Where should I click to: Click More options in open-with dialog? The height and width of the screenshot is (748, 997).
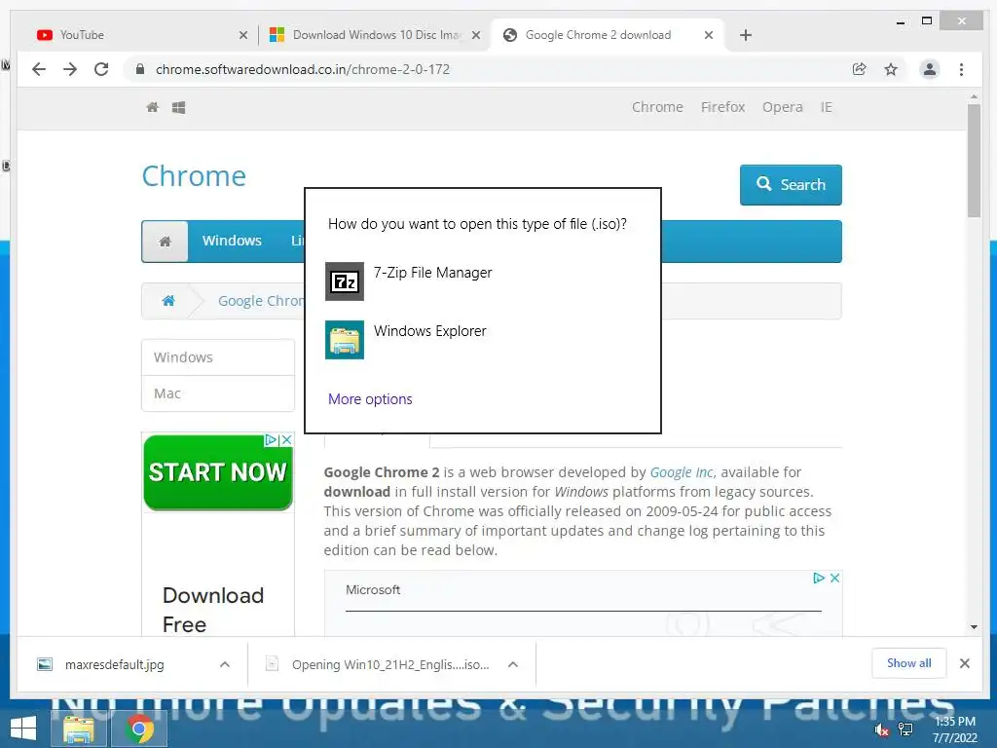click(370, 398)
